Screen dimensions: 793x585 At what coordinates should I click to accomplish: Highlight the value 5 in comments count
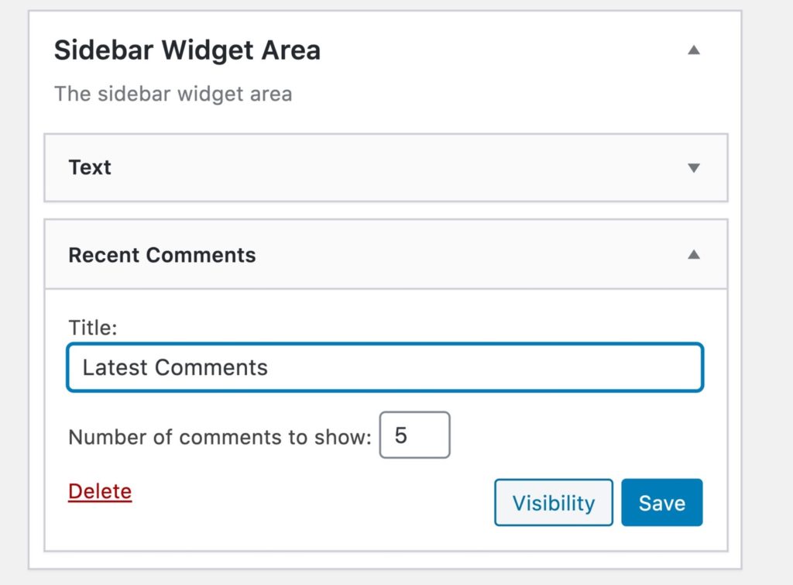pyautogui.click(x=415, y=435)
